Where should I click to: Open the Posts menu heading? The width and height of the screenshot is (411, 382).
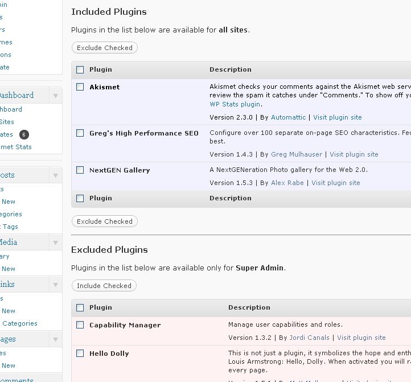coord(7,175)
